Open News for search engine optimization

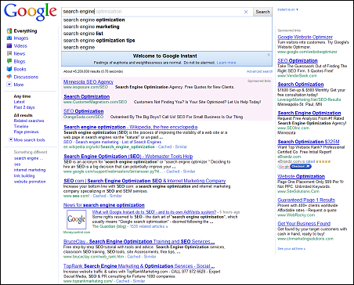104,205
